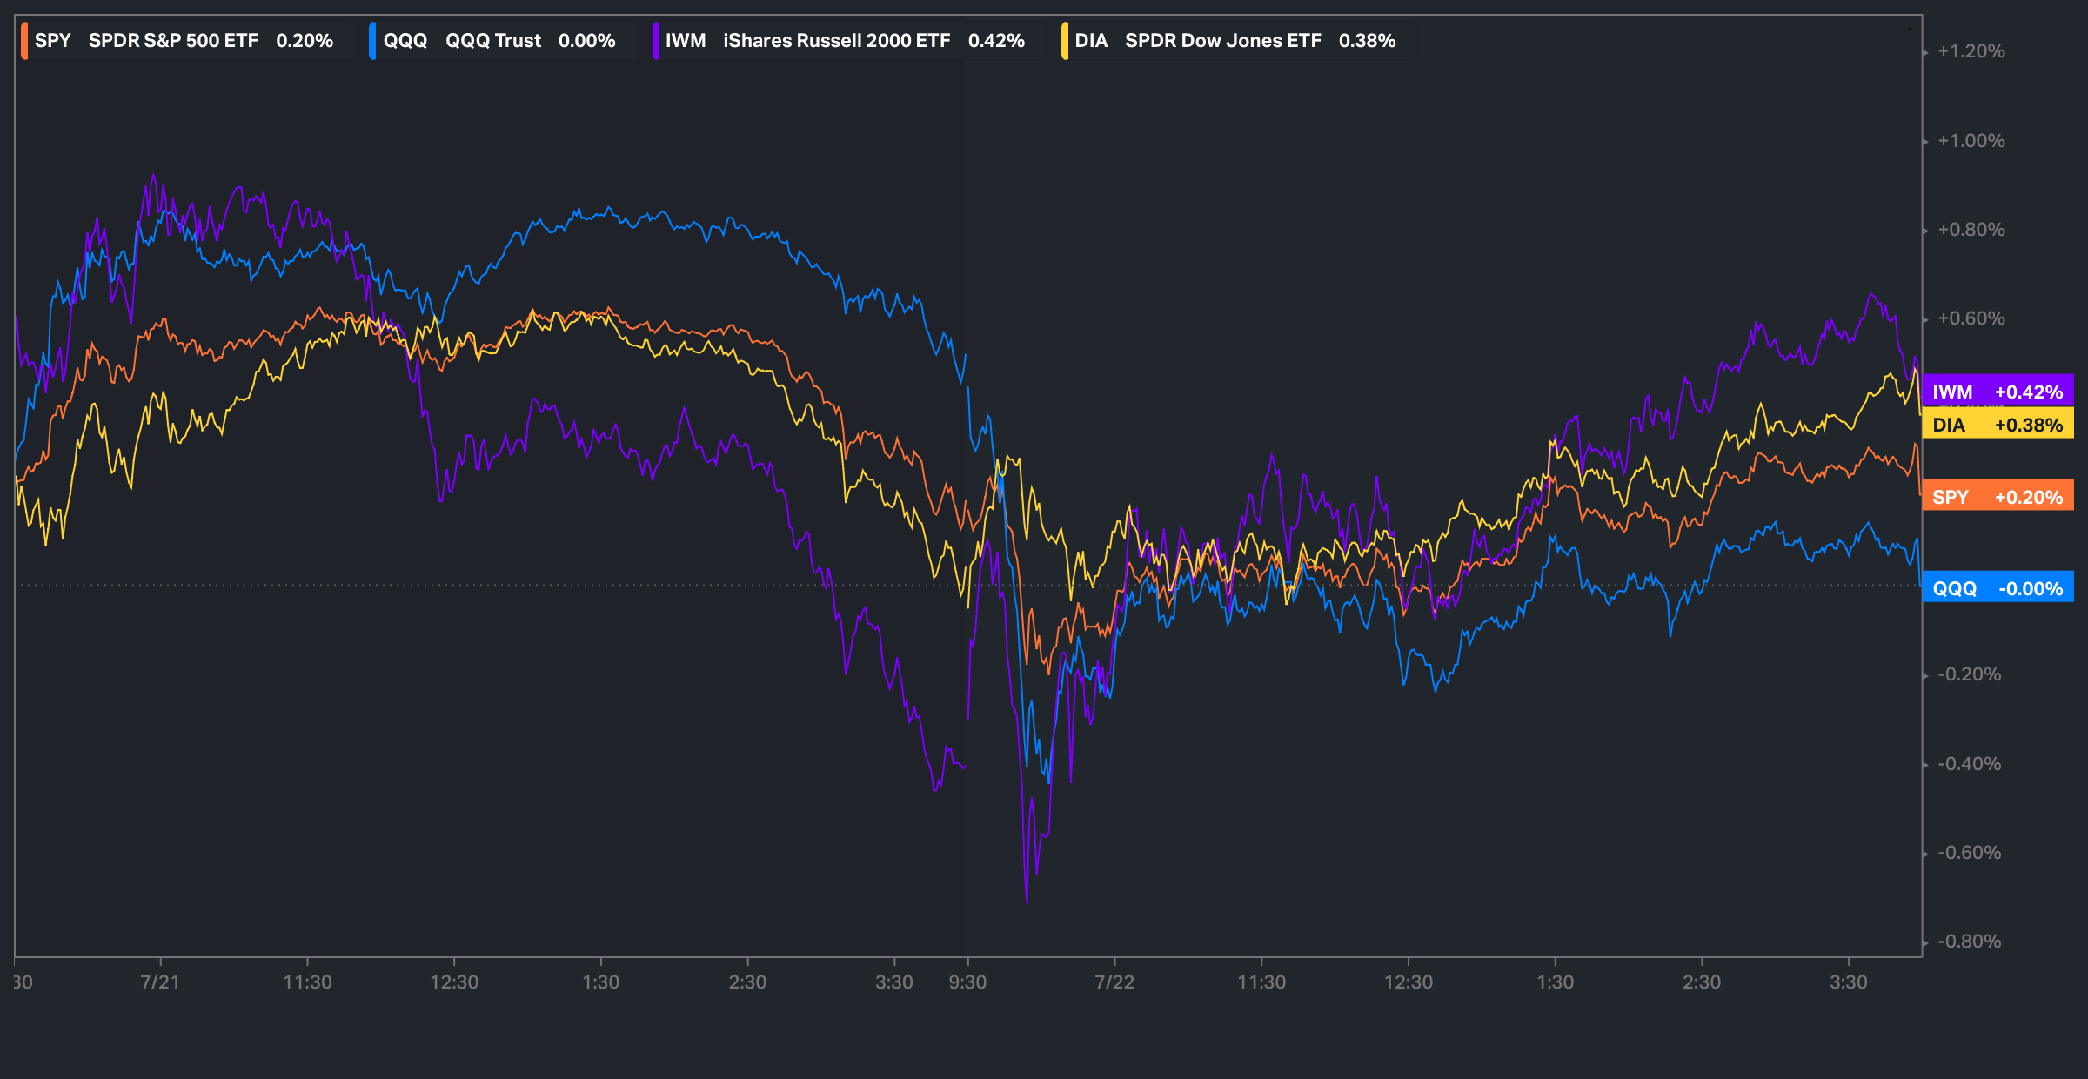The height and width of the screenshot is (1079, 2088).
Task: Click the +1.00% label on percent axis
Action: point(1971,141)
